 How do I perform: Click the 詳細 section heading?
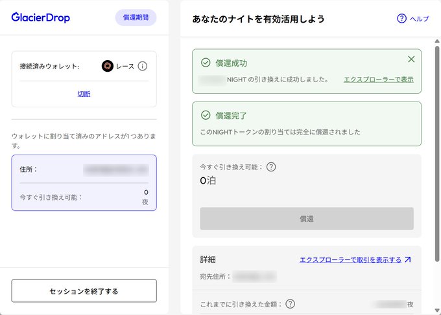coord(208,259)
